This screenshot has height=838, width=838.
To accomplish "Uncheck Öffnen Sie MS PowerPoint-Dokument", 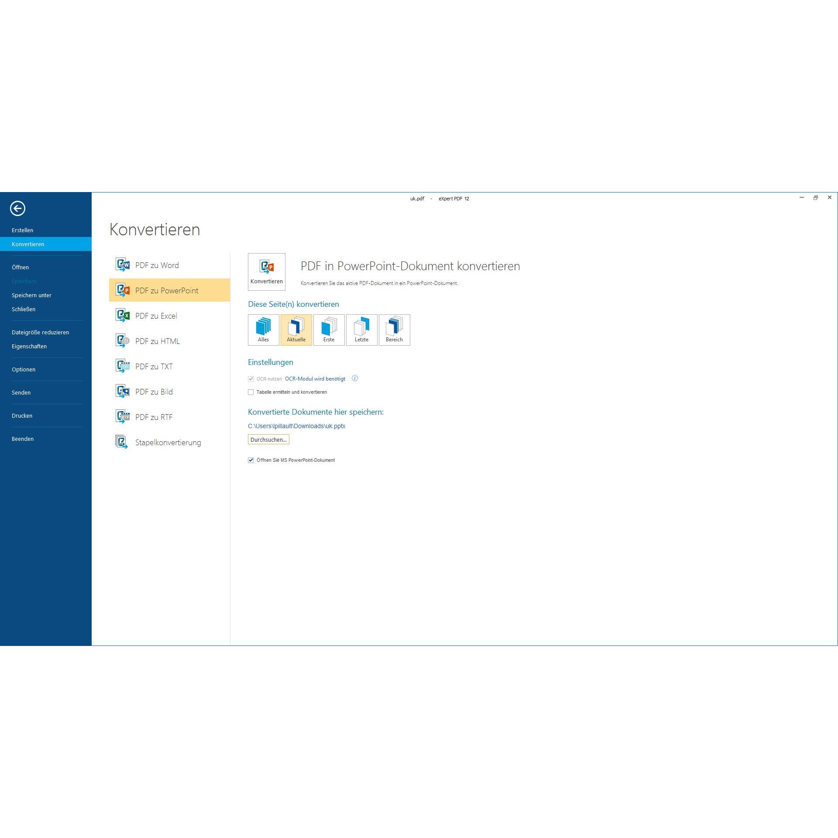I will 251,460.
